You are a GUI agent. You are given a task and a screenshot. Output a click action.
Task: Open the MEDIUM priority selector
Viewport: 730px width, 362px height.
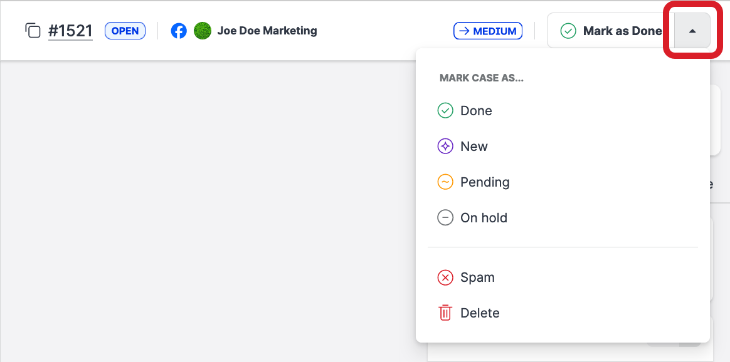click(488, 31)
